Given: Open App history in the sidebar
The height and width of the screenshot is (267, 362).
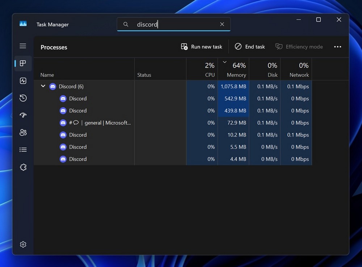Looking at the screenshot, I should (x=23, y=98).
